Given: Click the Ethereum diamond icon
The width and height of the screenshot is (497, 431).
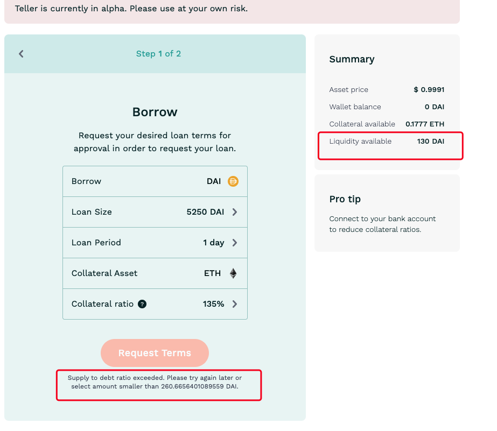Looking at the screenshot, I should 233,273.
